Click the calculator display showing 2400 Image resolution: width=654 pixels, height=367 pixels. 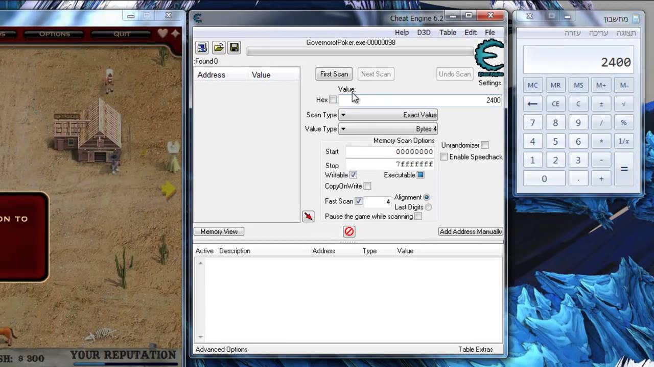(x=578, y=60)
